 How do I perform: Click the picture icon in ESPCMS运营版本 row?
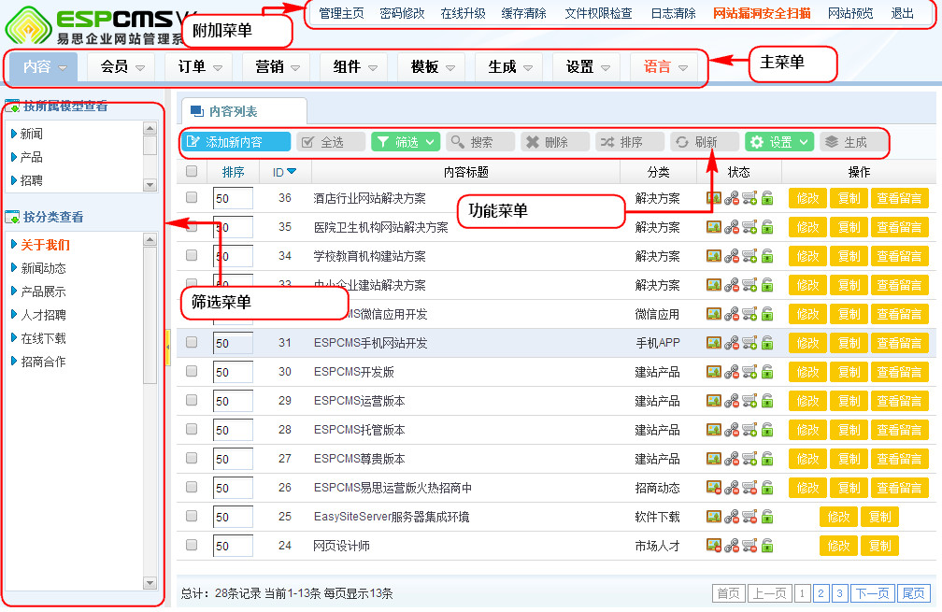(714, 401)
